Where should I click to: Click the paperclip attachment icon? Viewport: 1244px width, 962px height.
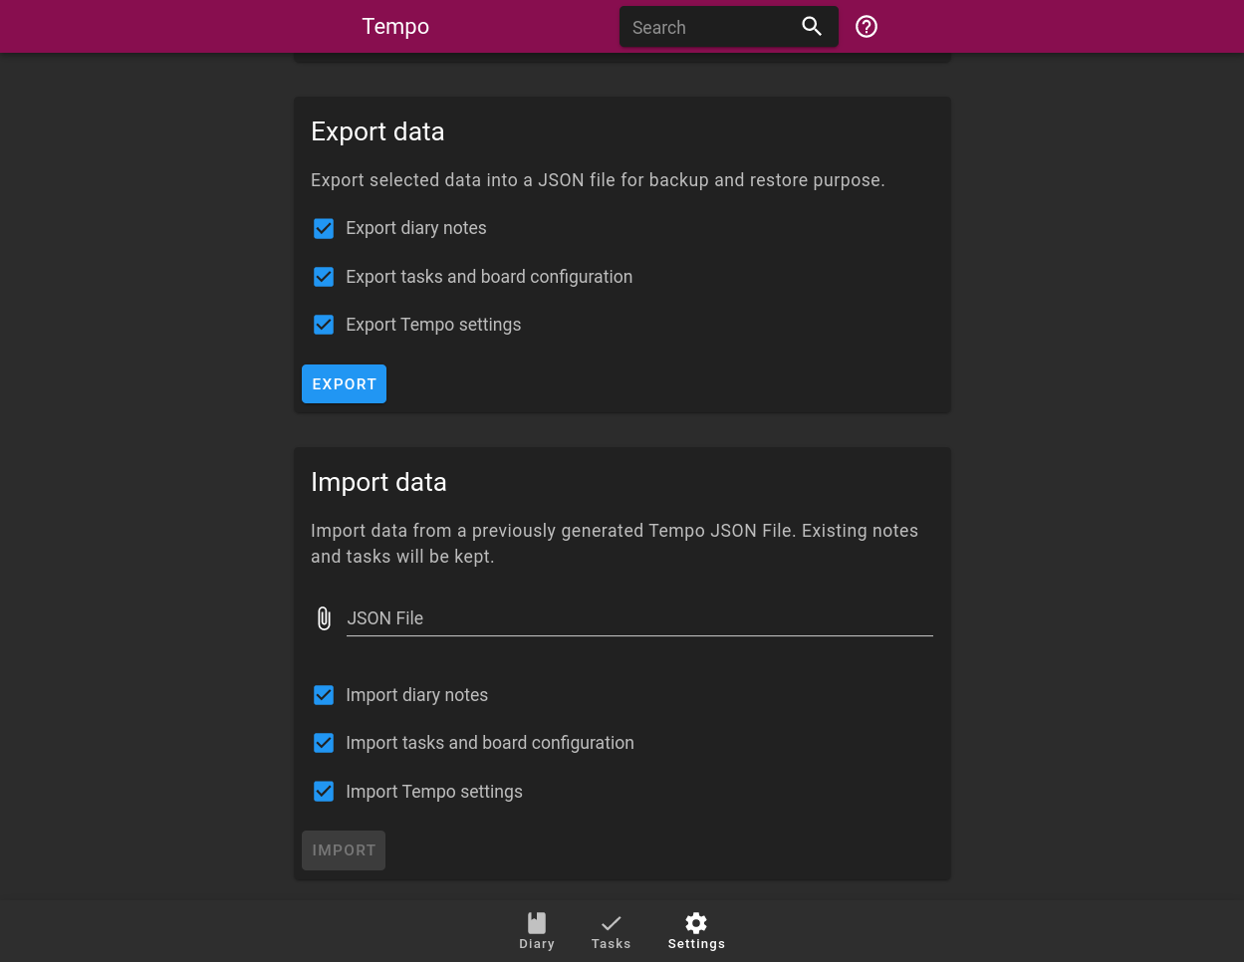point(324,617)
